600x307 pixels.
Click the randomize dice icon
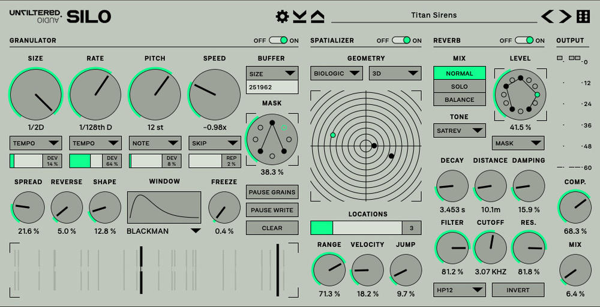[583, 16]
